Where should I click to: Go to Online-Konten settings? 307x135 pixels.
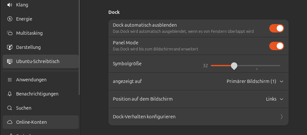tap(31, 122)
